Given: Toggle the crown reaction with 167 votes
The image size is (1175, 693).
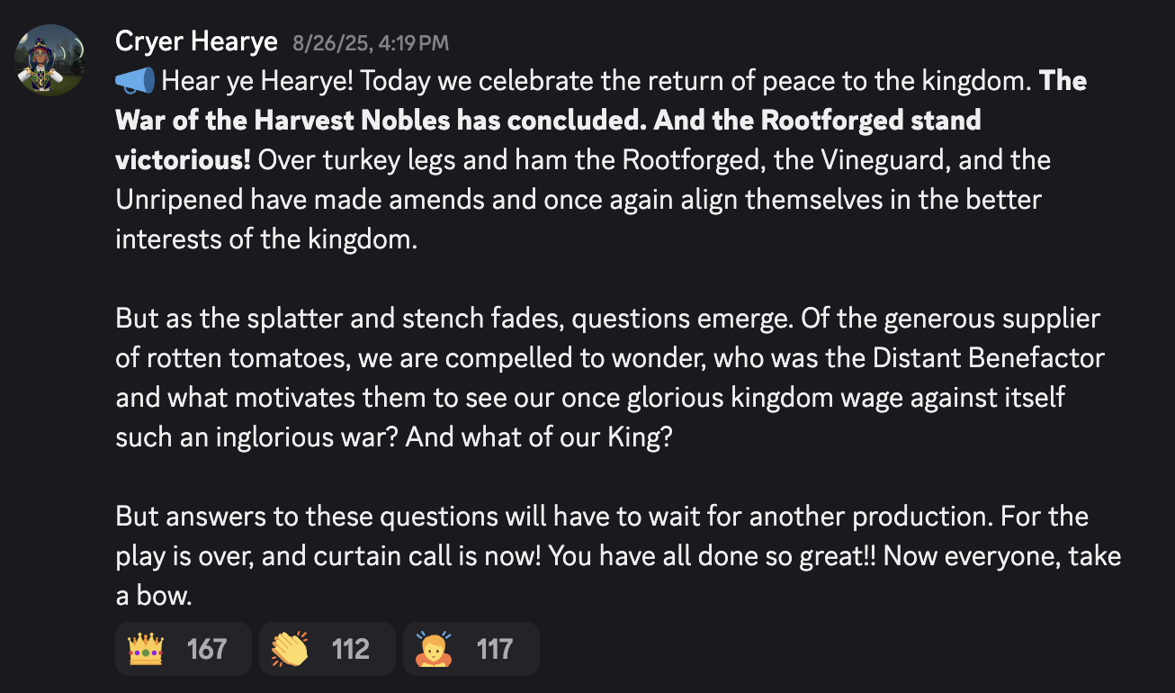Looking at the screenshot, I should (x=183, y=649).
